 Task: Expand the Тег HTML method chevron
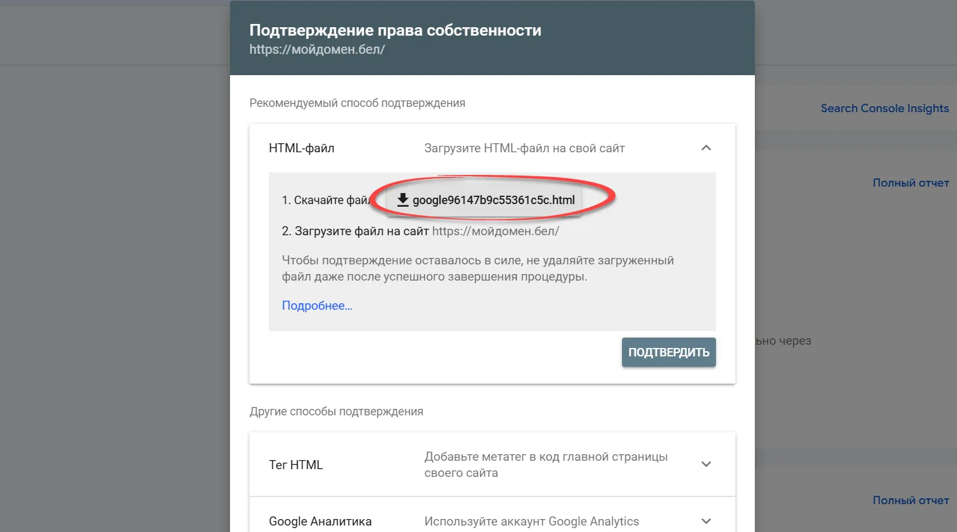click(x=706, y=465)
